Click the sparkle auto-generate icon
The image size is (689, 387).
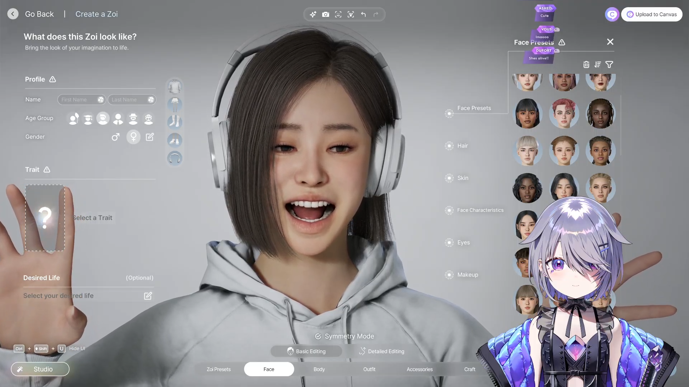(x=313, y=14)
